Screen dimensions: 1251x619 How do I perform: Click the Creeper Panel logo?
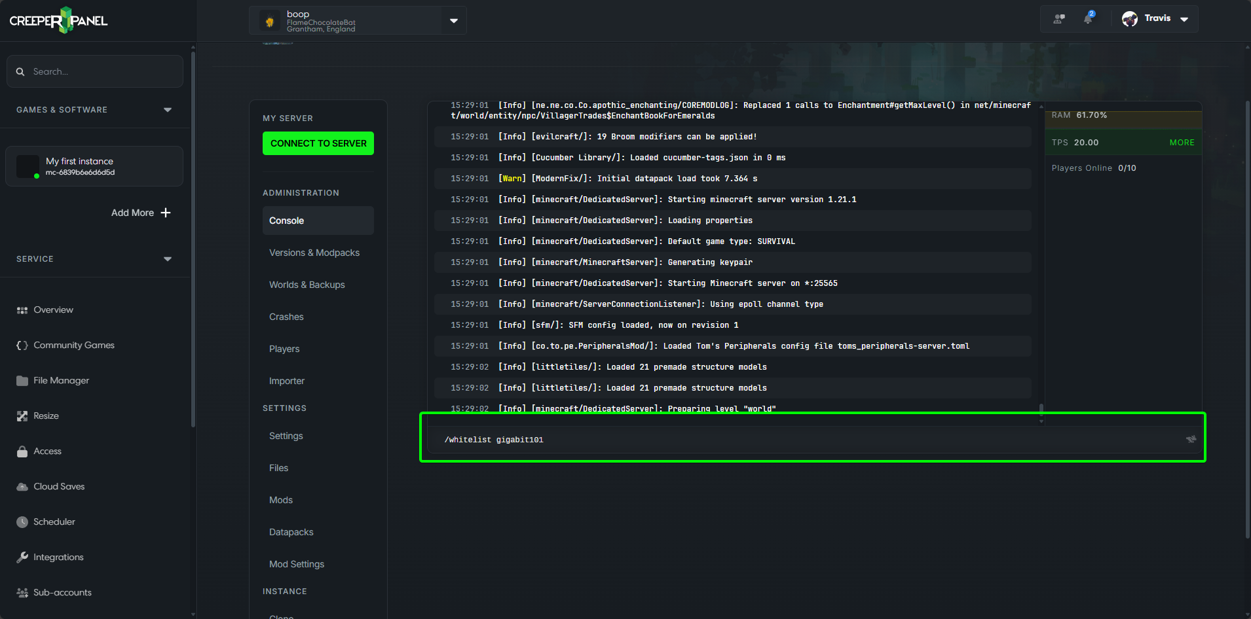pyautogui.click(x=58, y=20)
